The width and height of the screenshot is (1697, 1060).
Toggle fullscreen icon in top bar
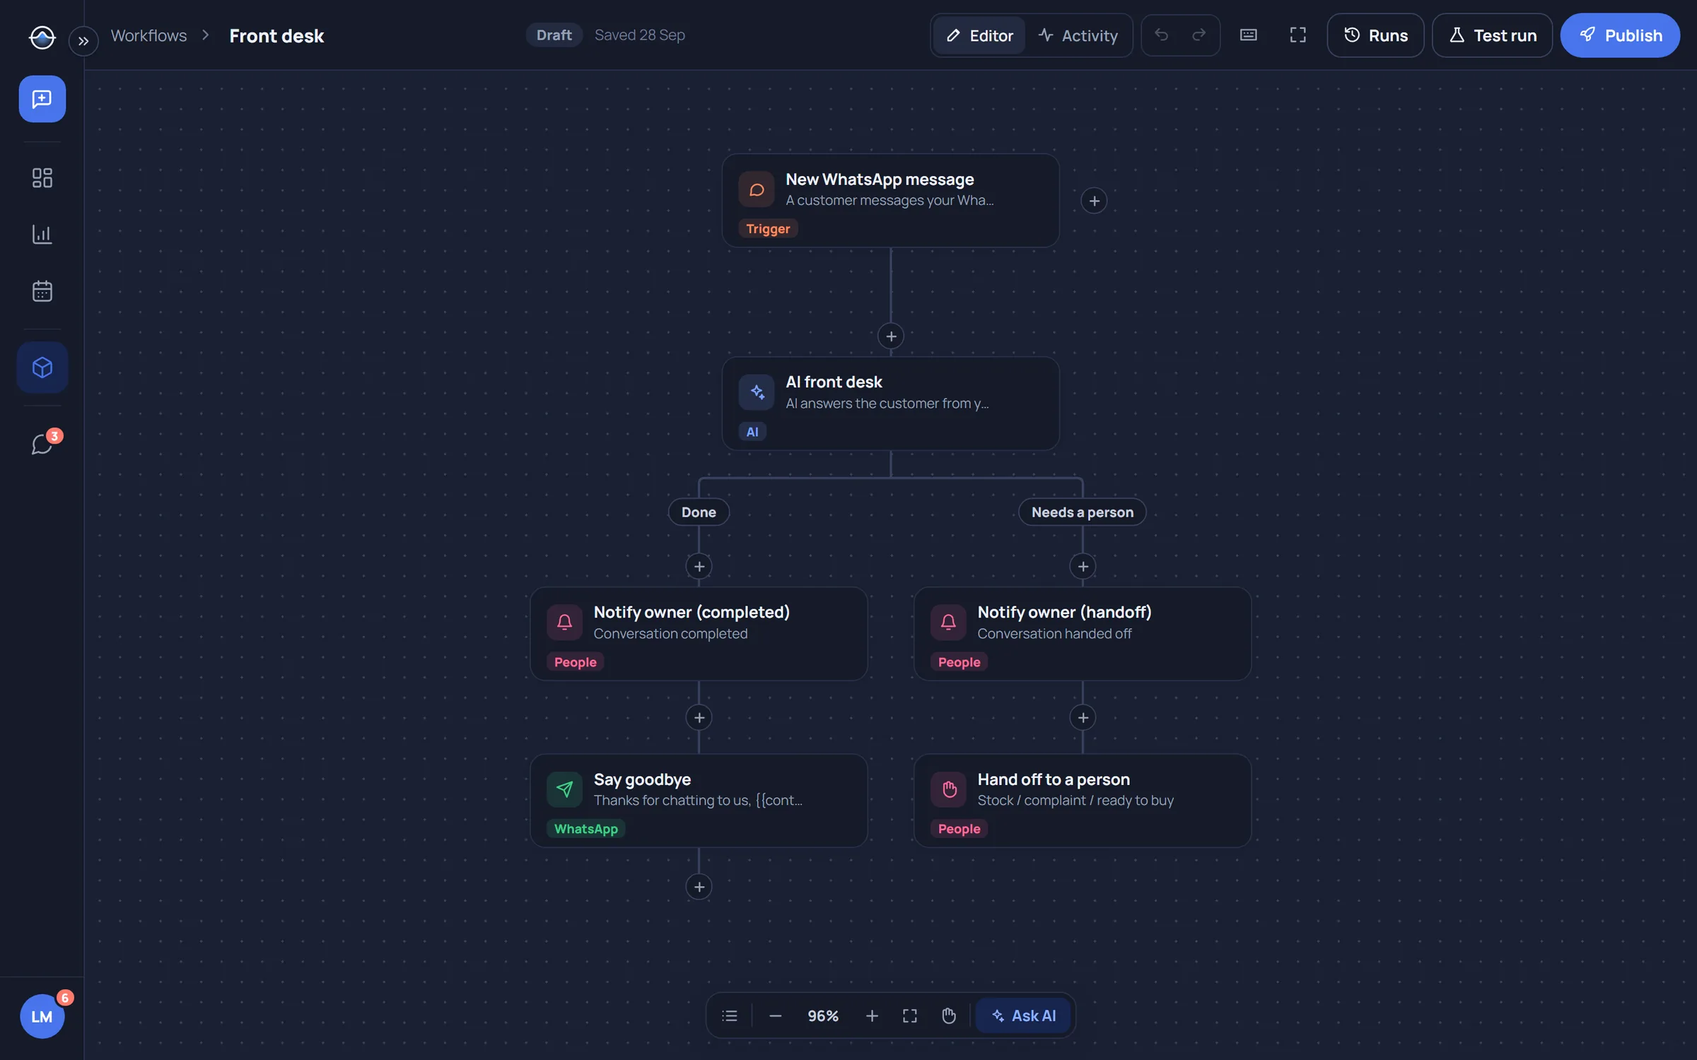(x=1297, y=35)
